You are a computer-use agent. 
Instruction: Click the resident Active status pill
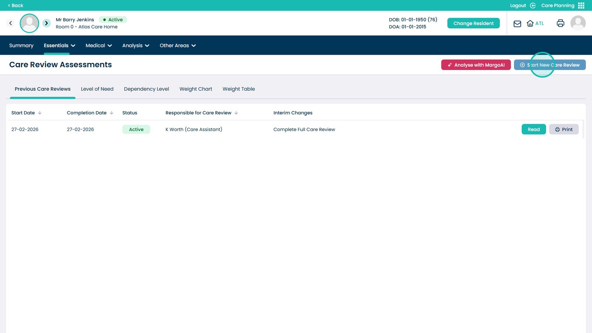coord(113,20)
